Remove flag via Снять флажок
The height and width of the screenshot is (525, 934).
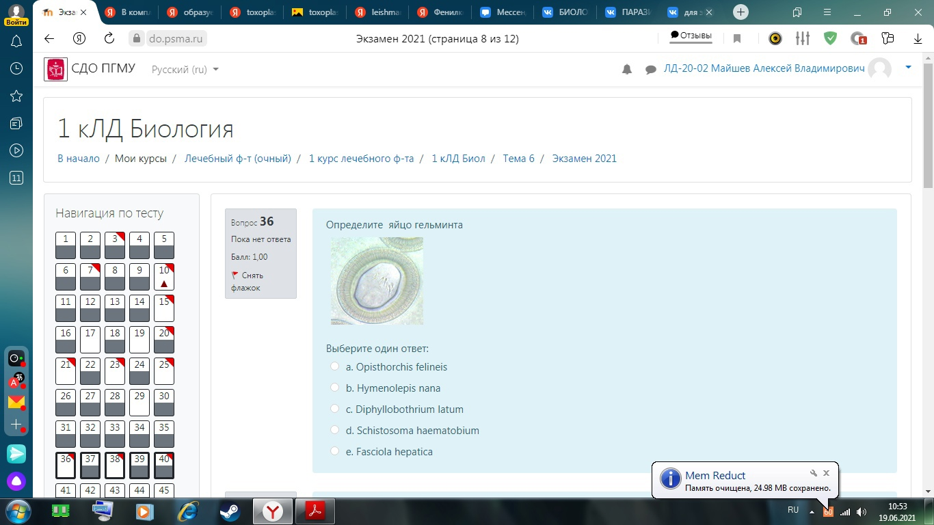248,282
